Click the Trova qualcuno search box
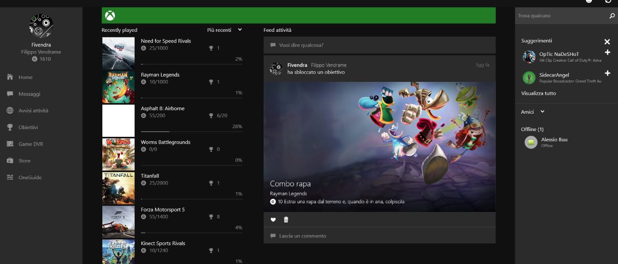Viewport: 618px width, 264px height. pos(561,16)
